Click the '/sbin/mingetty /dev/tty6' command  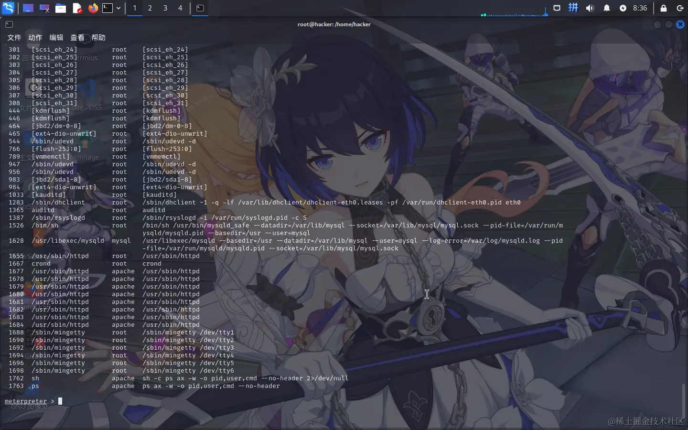click(x=188, y=371)
